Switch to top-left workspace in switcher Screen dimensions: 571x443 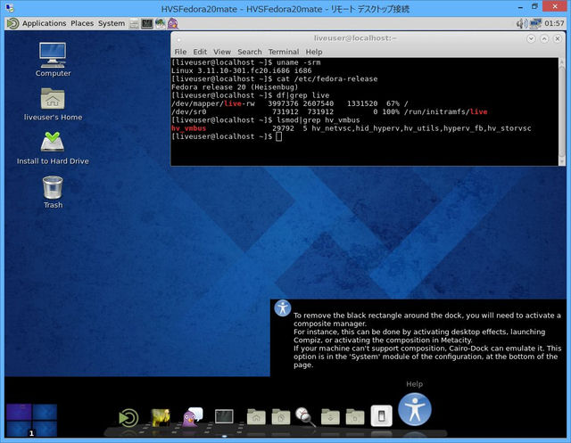click(19, 412)
